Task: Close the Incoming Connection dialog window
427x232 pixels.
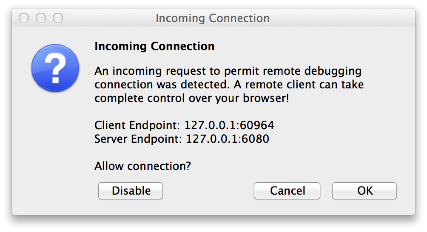Action: [24, 18]
